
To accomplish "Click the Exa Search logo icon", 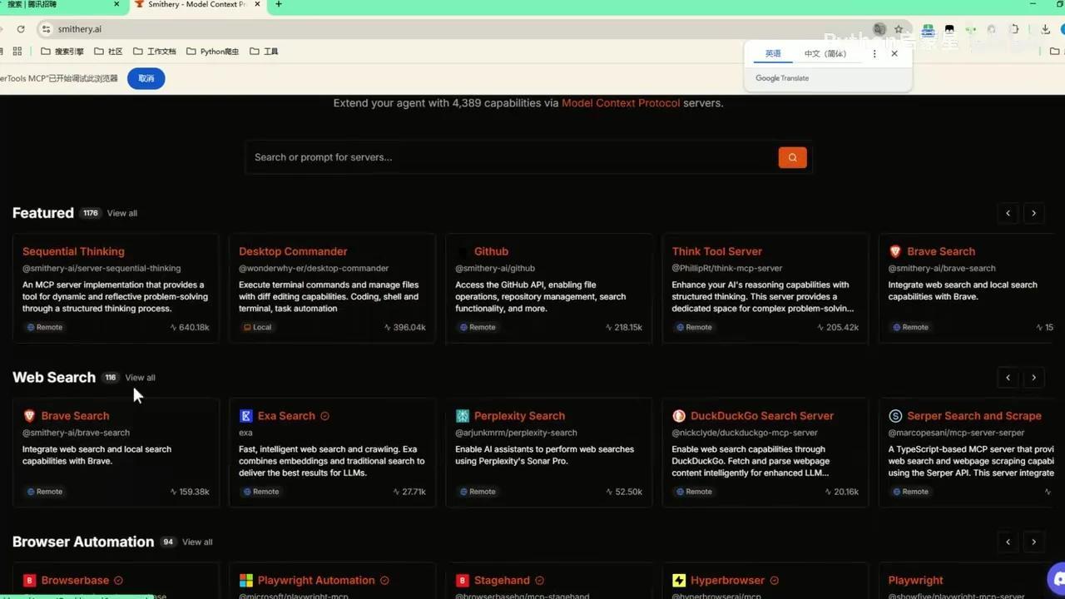I will [245, 415].
